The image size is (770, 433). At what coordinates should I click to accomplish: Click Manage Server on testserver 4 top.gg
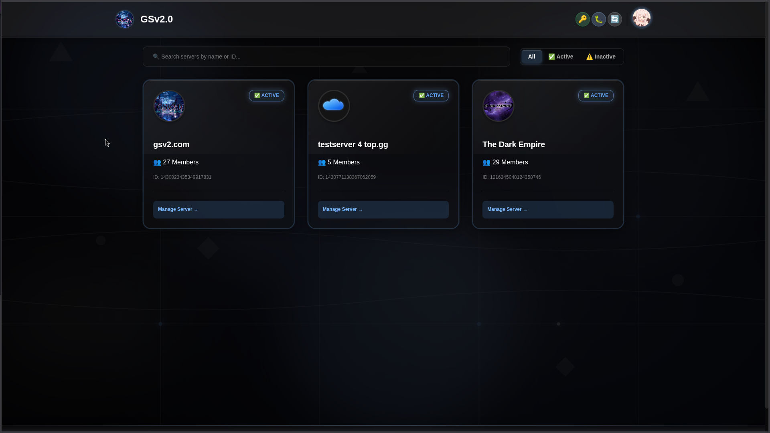(383, 209)
